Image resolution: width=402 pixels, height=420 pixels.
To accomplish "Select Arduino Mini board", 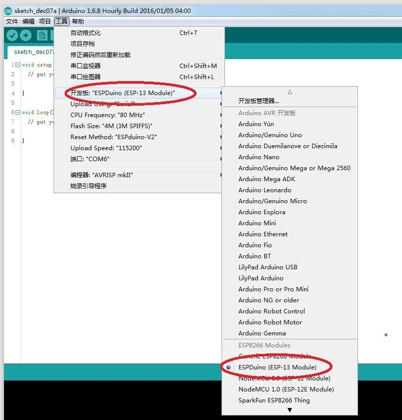I will click(x=290, y=223).
